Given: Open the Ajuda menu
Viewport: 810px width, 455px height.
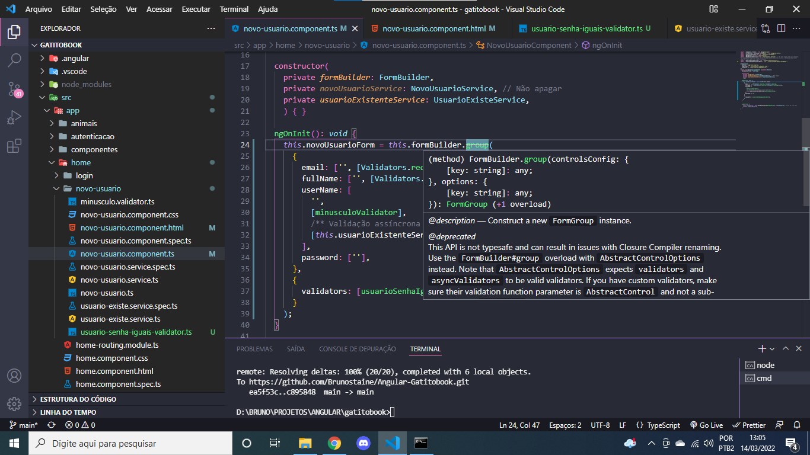Looking at the screenshot, I should tap(268, 9).
